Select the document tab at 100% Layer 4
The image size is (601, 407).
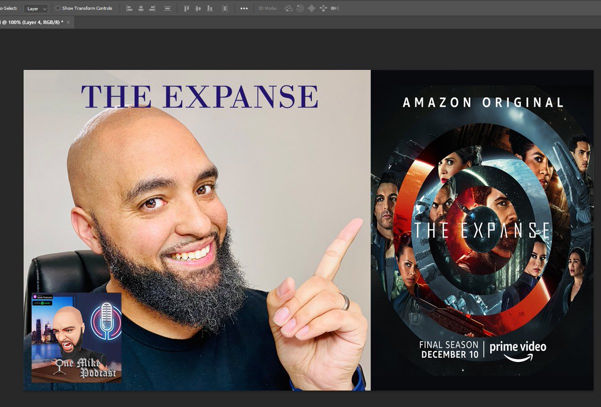(x=33, y=23)
